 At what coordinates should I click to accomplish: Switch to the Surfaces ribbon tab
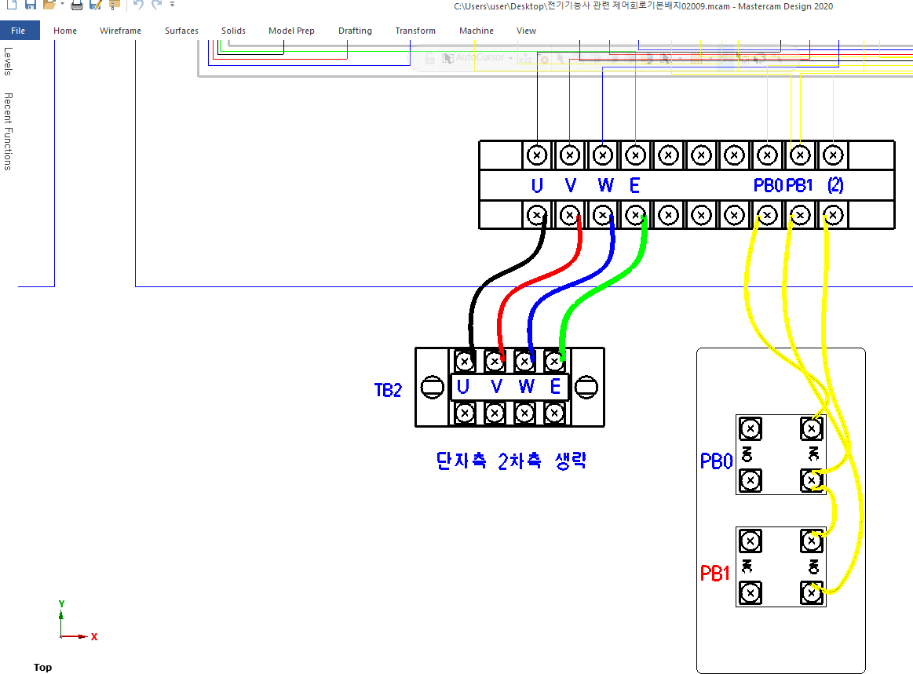click(181, 31)
